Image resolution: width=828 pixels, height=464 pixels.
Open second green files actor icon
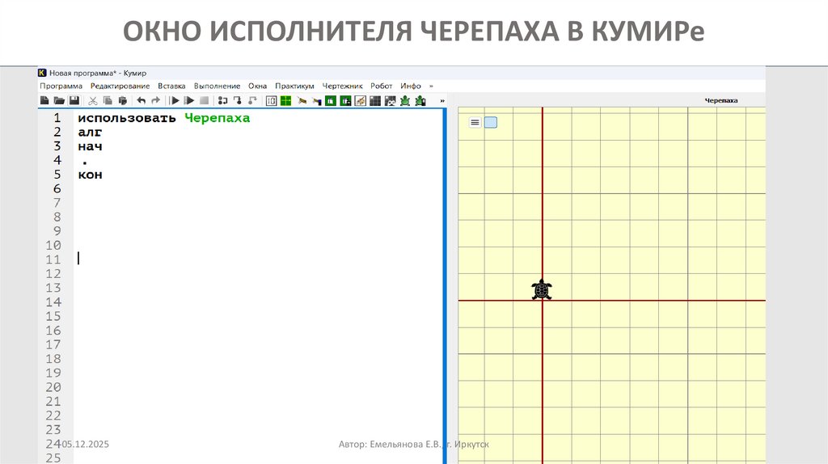click(x=345, y=100)
